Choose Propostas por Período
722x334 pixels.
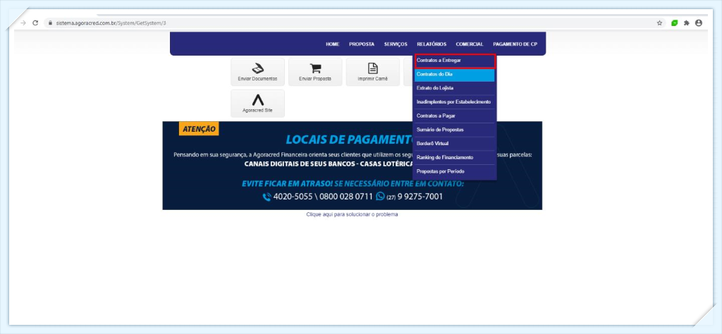(455, 171)
